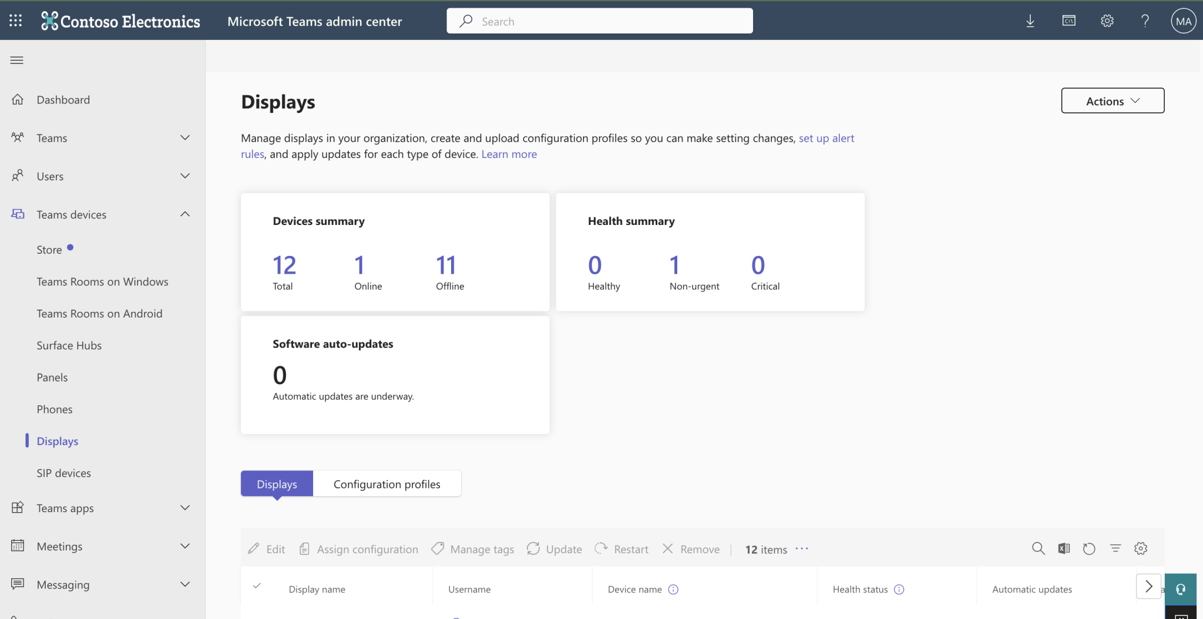Open the downloads icon in the top bar
Viewport: 1203px width, 619px height.
click(x=1029, y=21)
